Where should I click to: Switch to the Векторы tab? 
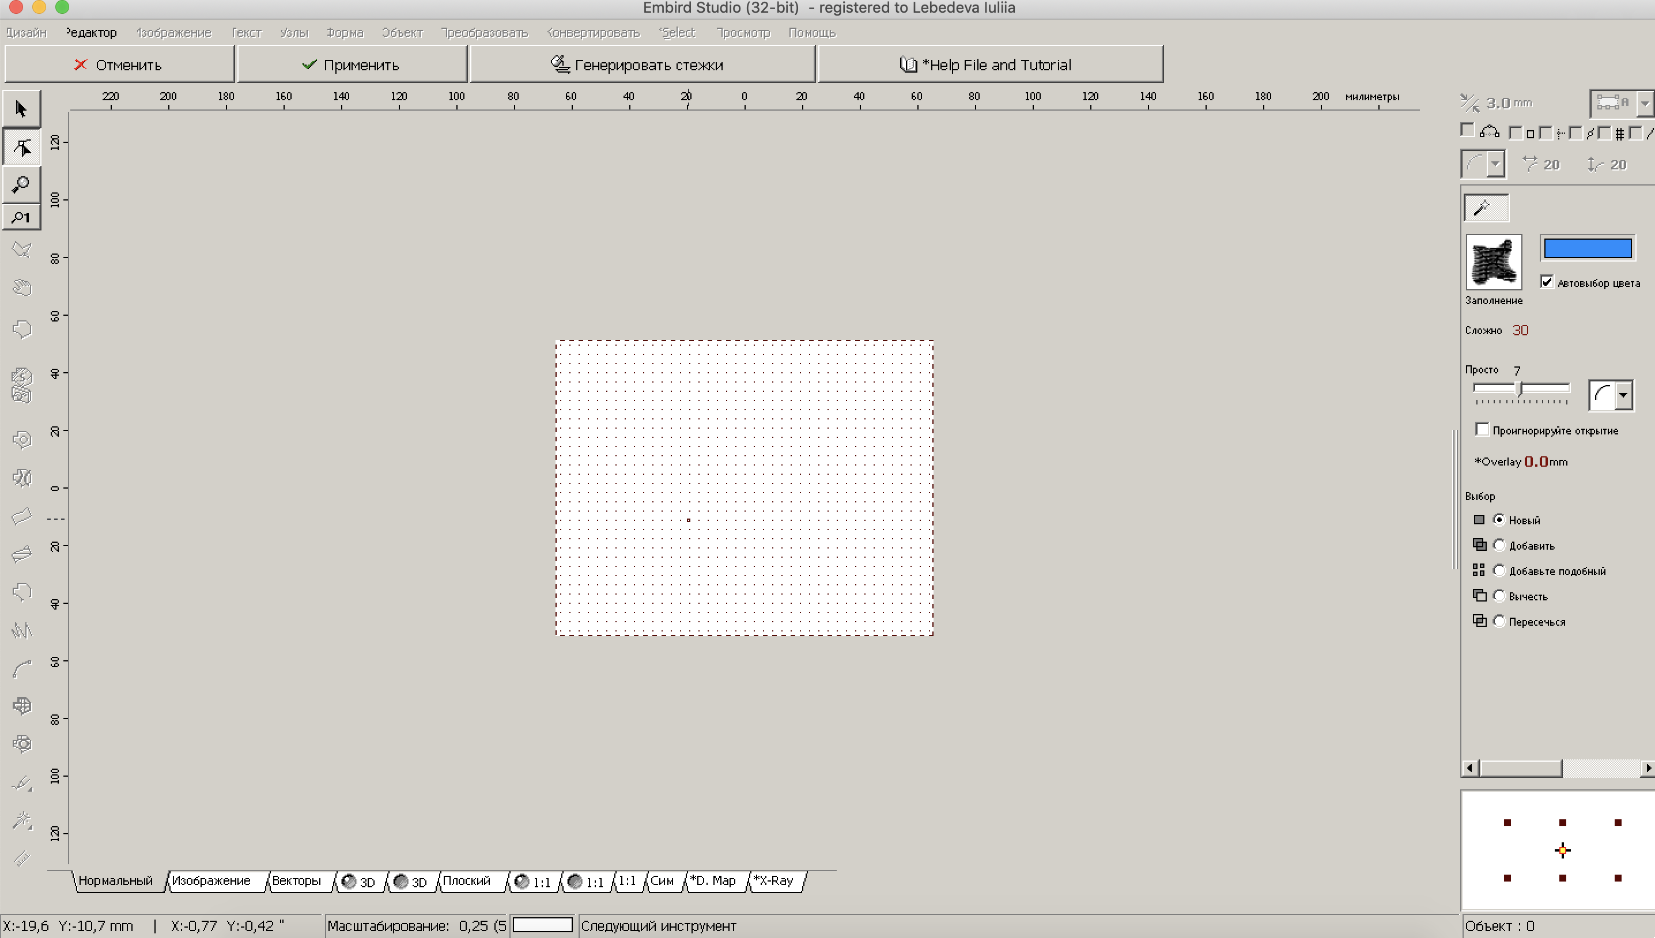click(296, 880)
